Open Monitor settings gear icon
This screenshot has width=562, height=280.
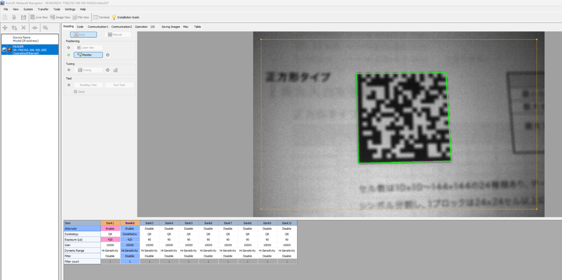pyautogui.click(x=108, y=55)
